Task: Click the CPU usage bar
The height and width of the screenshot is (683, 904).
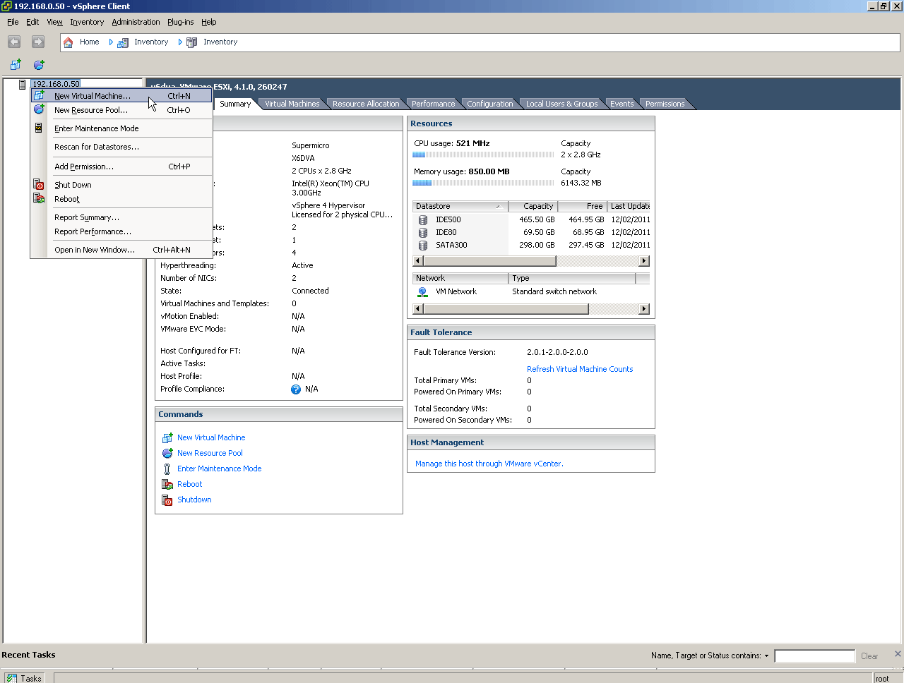Action: coord(483,155)
